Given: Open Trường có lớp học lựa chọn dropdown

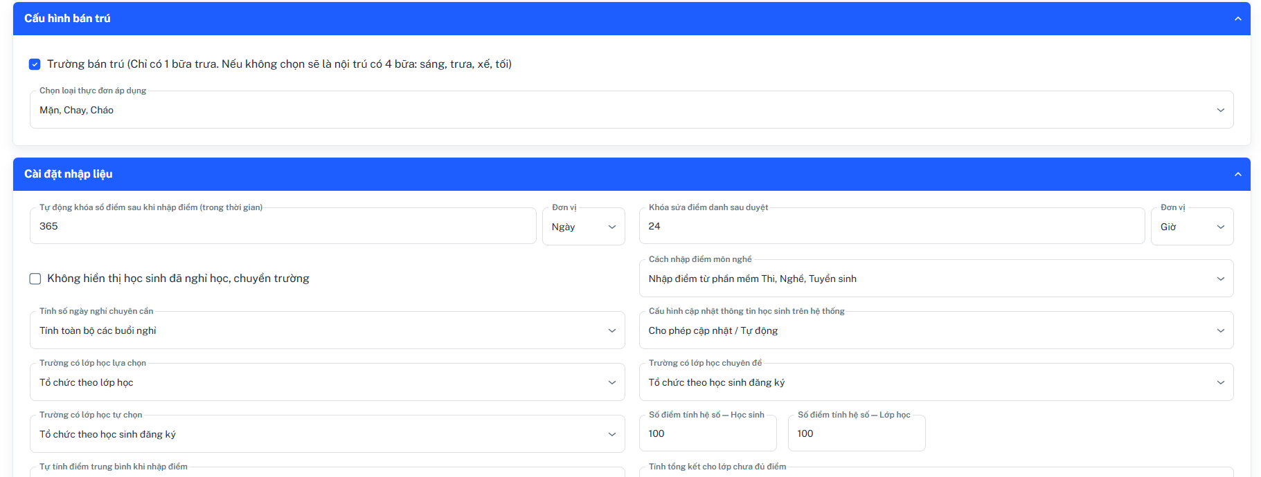Looking at the screenshot, I should coord(328,382).
